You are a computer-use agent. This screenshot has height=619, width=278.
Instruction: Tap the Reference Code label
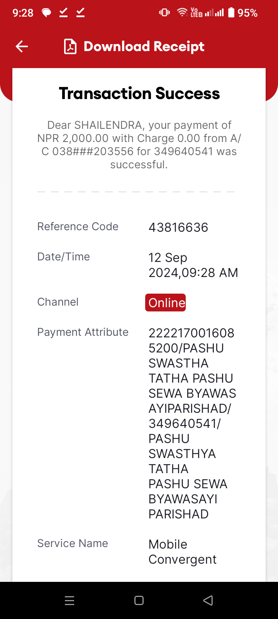click(x=78, y=226)
